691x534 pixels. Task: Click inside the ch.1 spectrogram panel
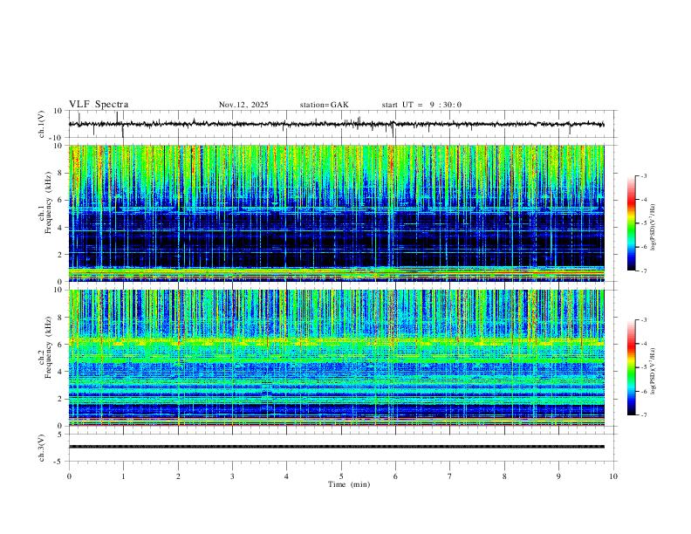coord(336,213)
